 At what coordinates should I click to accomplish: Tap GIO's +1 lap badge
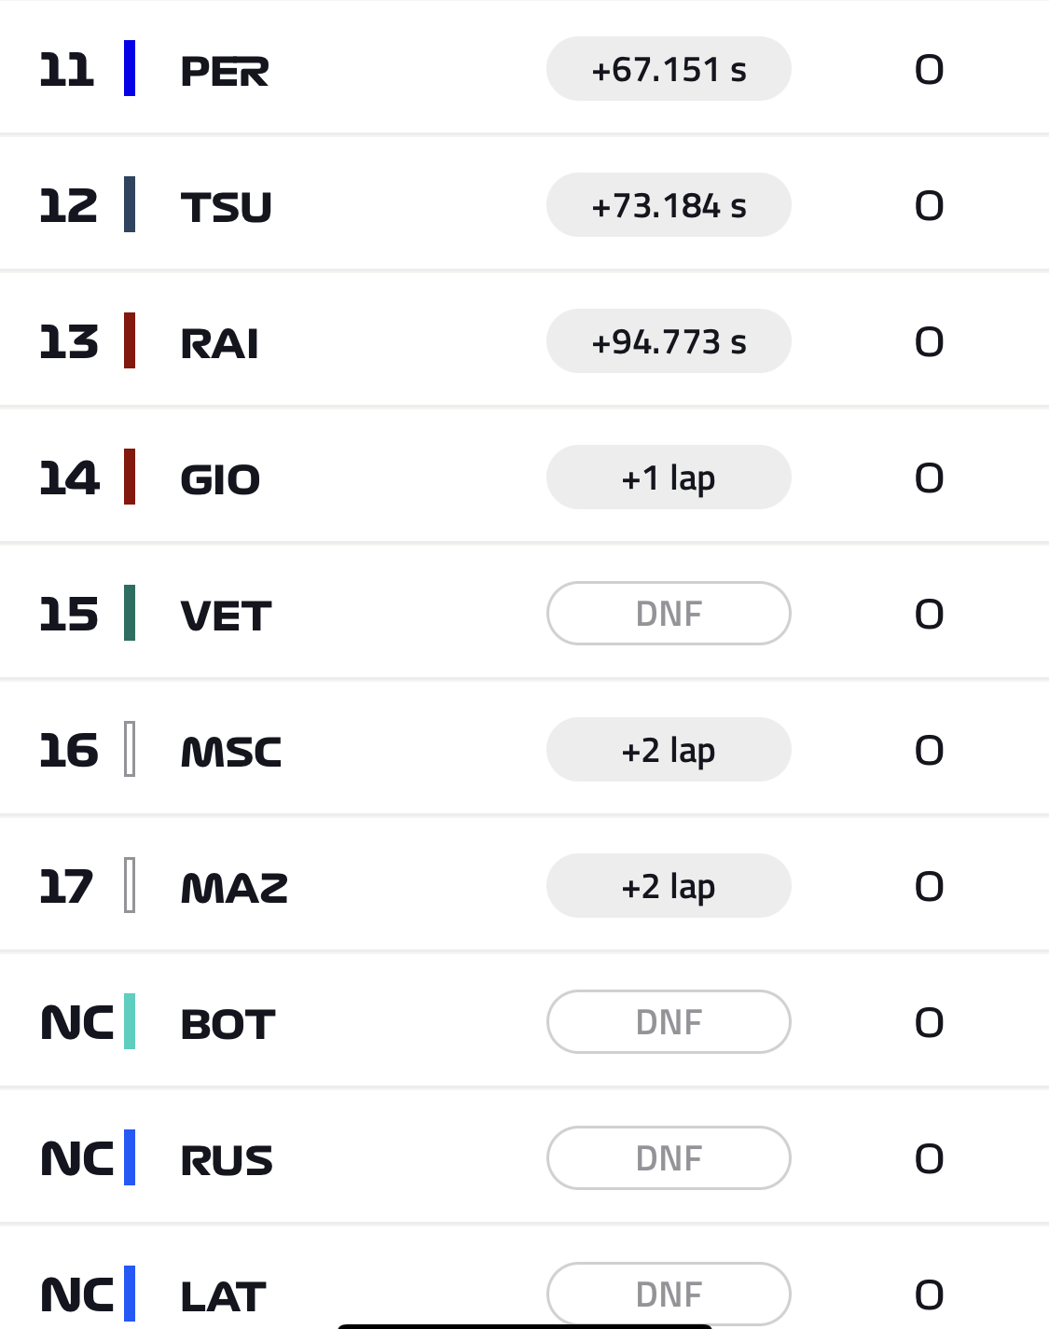669,478
